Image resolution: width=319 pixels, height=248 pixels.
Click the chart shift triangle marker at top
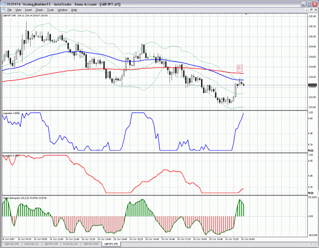246,14
